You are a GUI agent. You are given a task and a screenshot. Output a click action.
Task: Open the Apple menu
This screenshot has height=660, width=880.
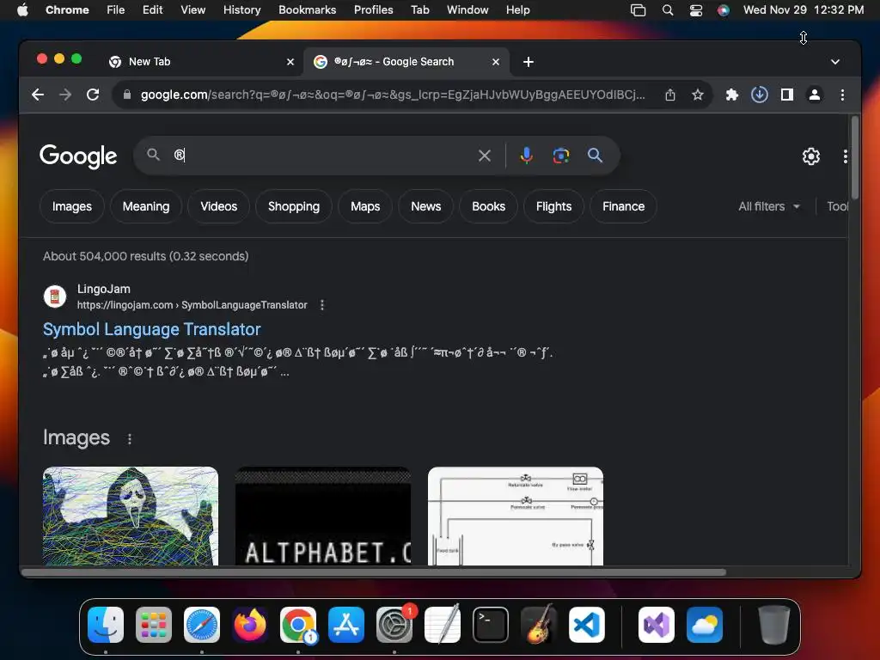coord(22,10)
